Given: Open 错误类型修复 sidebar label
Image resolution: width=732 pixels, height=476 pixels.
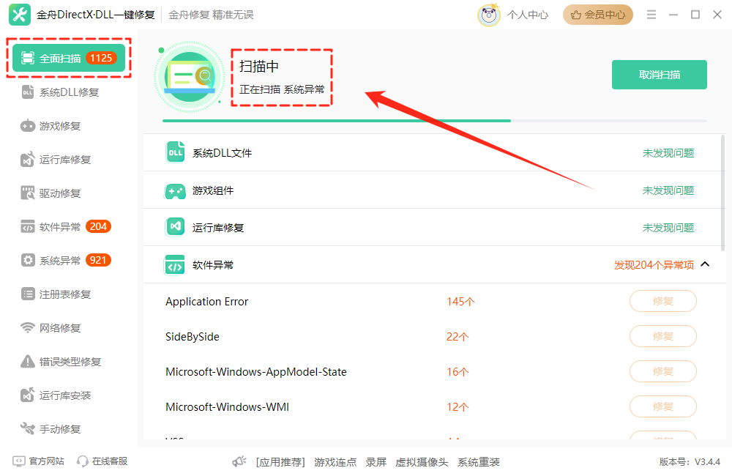Looking at the screenshot, I should pyautogui.click(x=70, y=361).
